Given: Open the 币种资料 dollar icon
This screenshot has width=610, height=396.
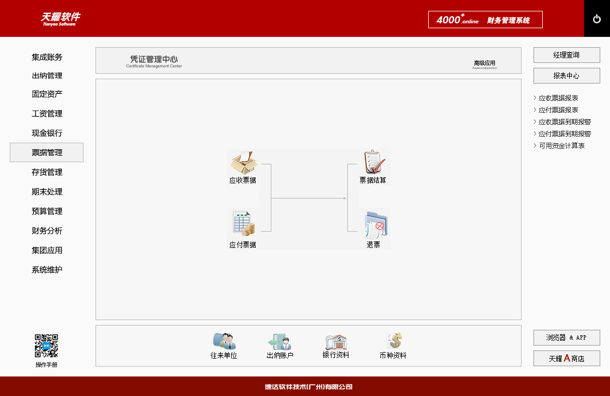Looking at the screenshot, I should tap(393, 341).
